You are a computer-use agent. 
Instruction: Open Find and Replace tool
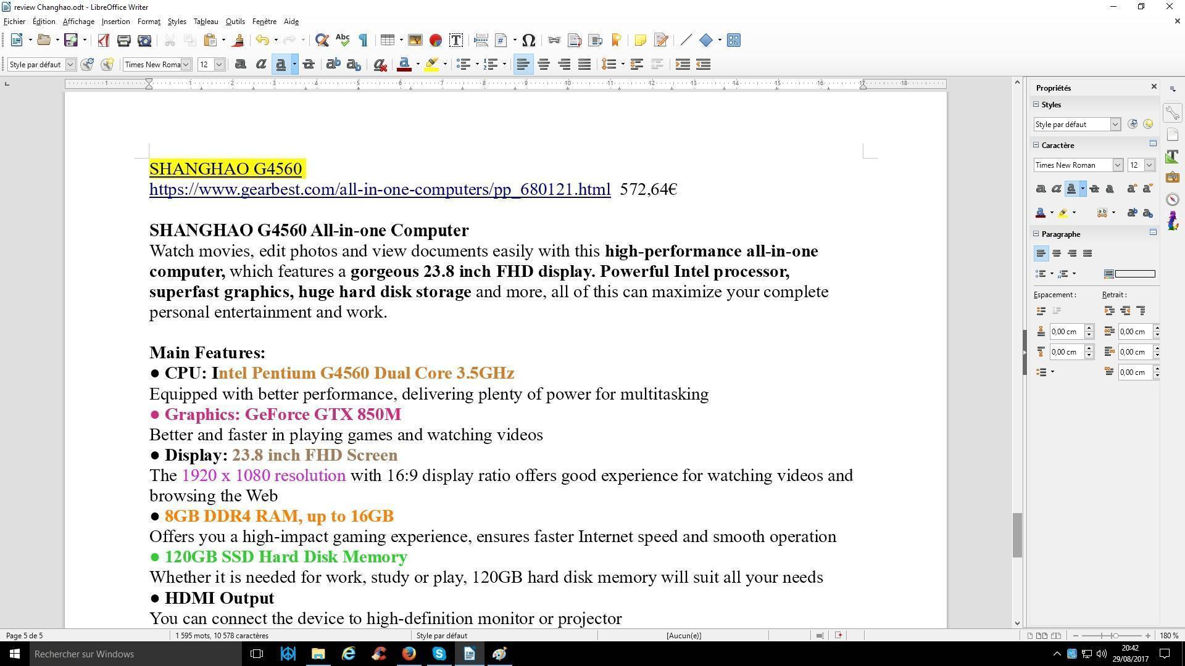click(322, 41)
